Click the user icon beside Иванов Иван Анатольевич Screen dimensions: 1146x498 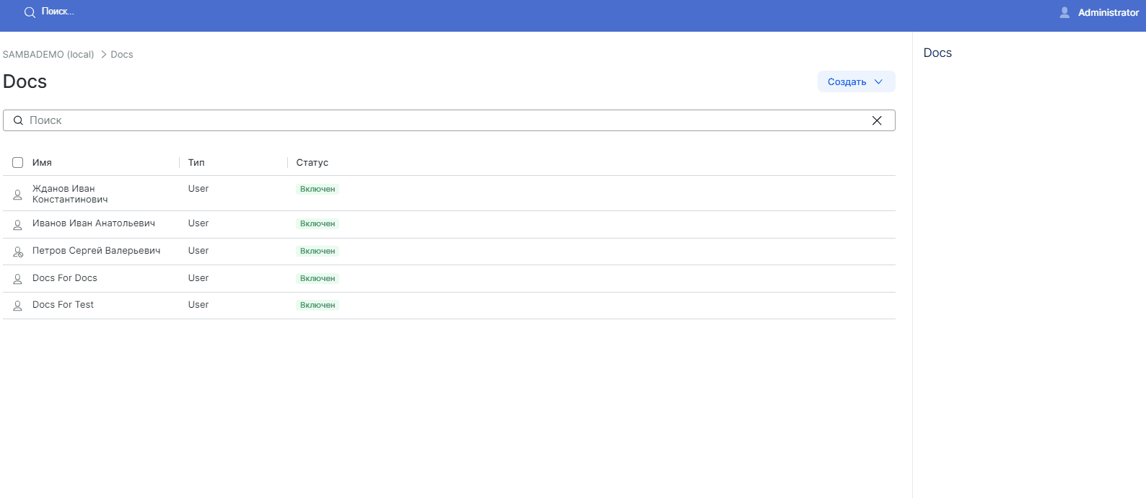point(18,225)
